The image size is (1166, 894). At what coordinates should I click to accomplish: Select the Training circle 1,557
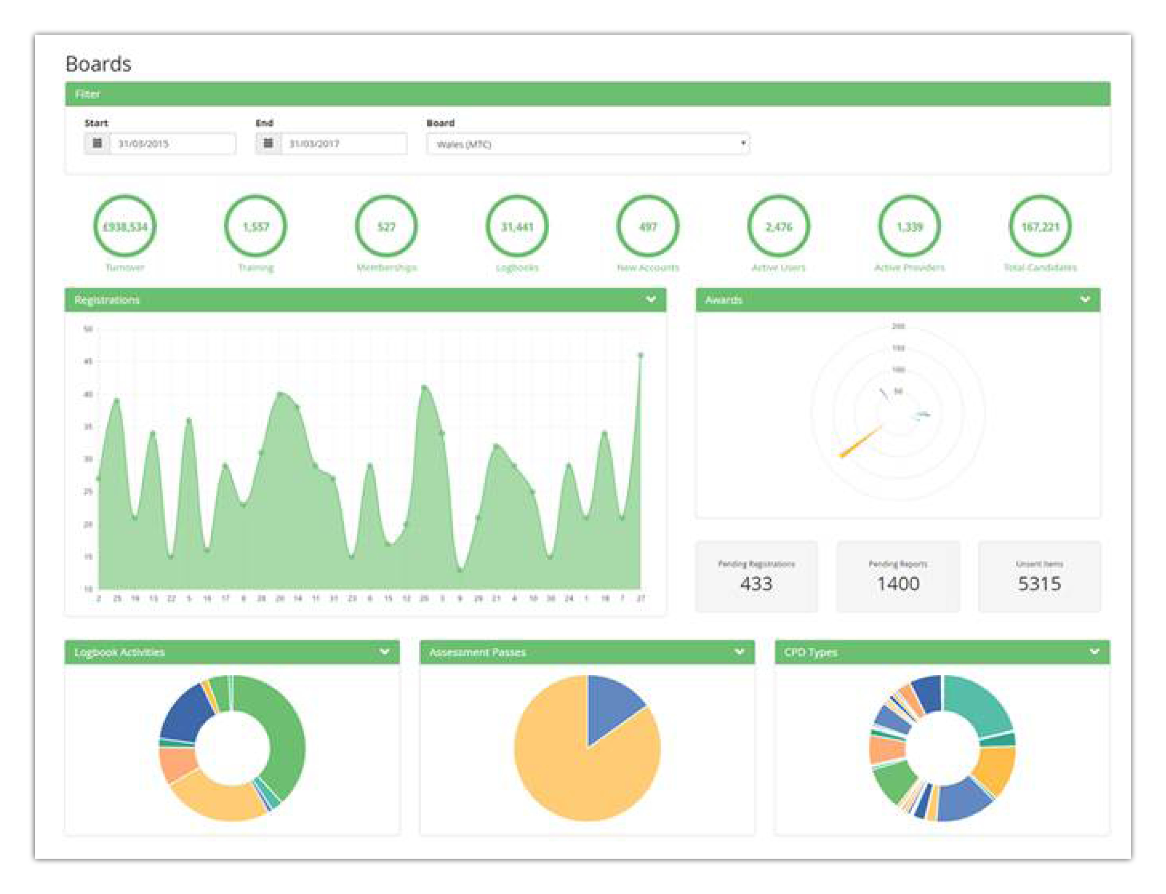click(256, 227)
